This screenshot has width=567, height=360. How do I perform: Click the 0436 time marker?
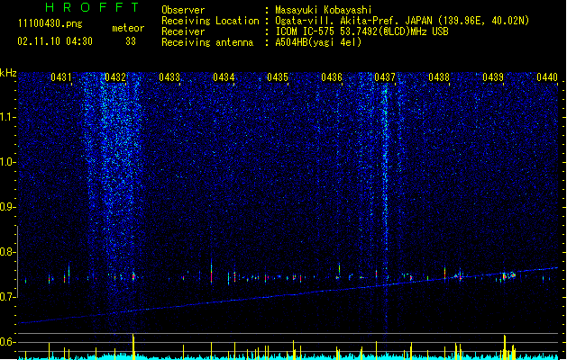click(x=332, y=77)
